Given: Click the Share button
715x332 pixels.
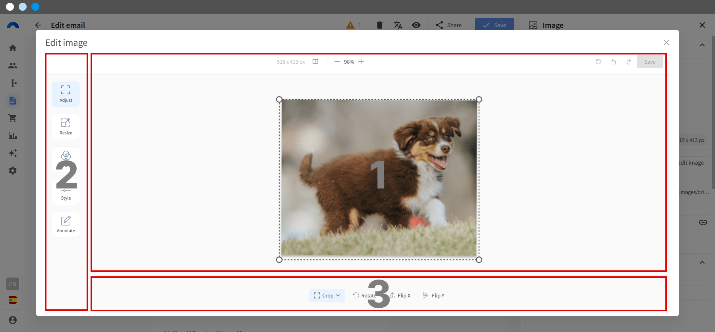Looking at the screenshot, I should (x=449, y=25).
